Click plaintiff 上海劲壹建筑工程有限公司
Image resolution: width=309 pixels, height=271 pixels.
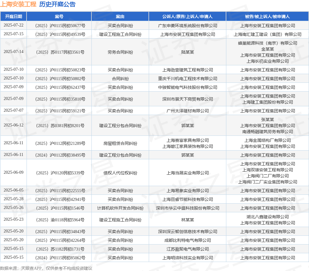[188, 70]
